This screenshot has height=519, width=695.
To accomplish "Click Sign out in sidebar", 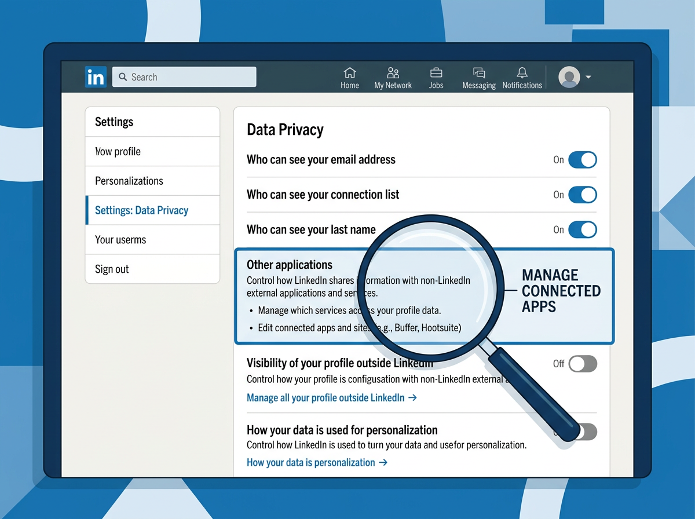I will pos(152,269).
